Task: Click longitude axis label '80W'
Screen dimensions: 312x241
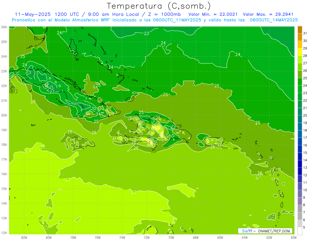Action: click(49, 238)
